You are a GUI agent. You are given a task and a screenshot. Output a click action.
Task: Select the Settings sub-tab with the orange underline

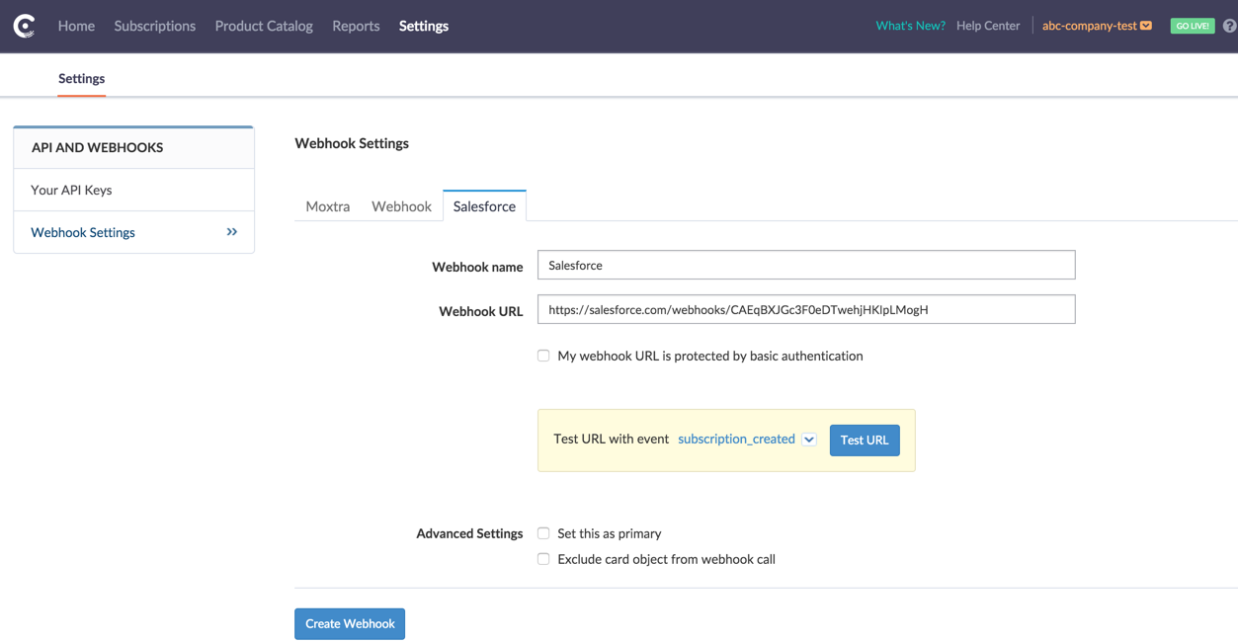coord(81,78)
